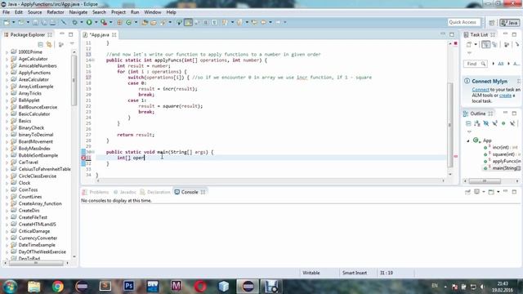Click the Open Type toolbar icon
The image size is (523, 294).
tap(145, 22)
